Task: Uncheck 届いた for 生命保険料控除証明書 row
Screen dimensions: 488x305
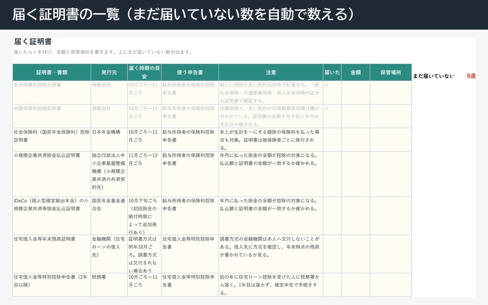Action: pos(332,93)
